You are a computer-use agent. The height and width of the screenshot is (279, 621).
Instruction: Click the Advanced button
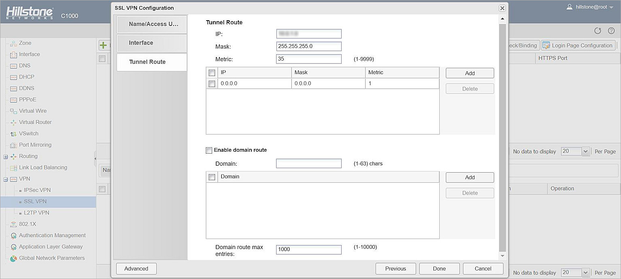pos(136,268)
